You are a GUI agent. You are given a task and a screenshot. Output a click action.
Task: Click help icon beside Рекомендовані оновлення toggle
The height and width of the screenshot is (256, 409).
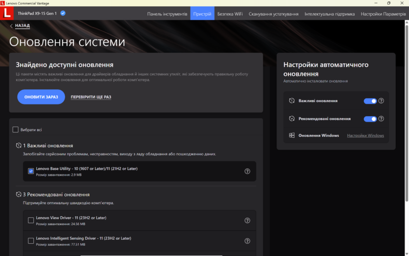tap(381, 119)
